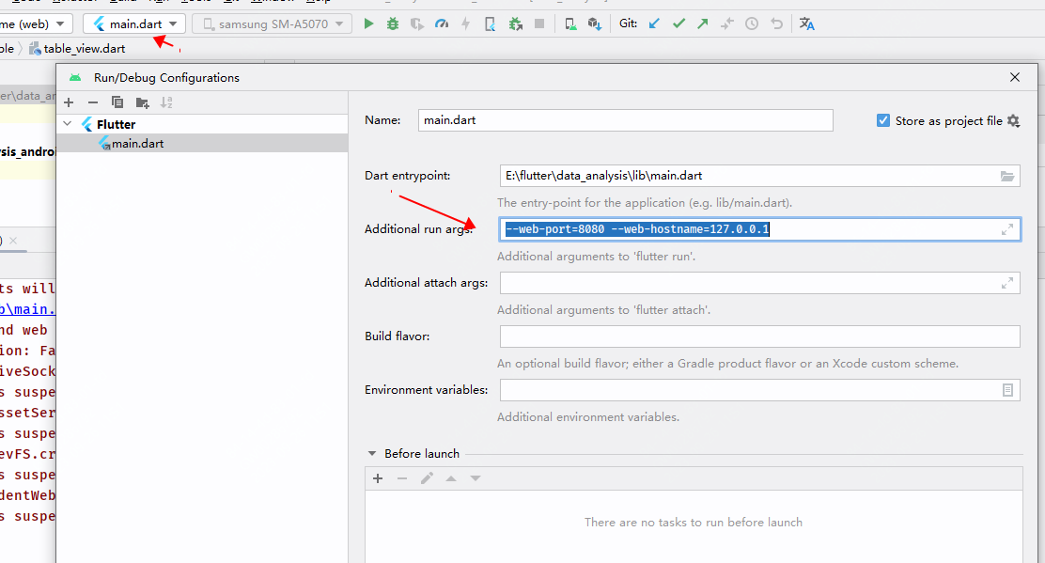Click table_view.dart in the breadcrumb
Screen dimensions: 1045x563
[x=84, y=49]
